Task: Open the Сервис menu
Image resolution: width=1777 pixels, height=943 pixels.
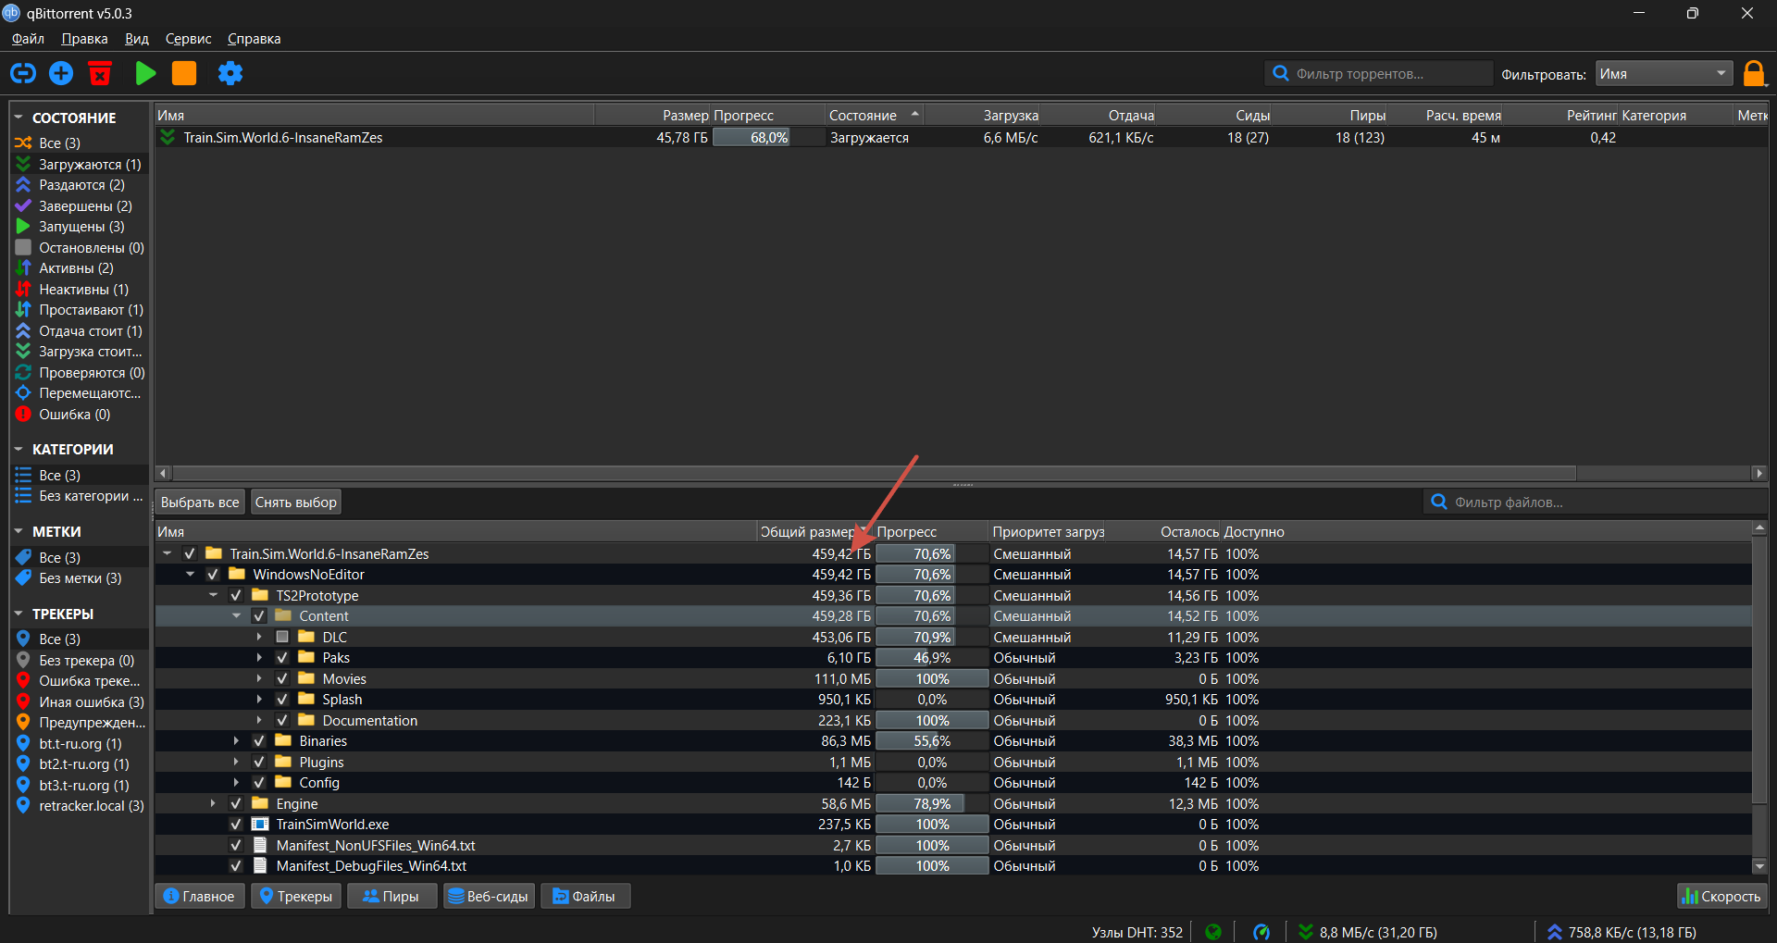Action: 189,39
